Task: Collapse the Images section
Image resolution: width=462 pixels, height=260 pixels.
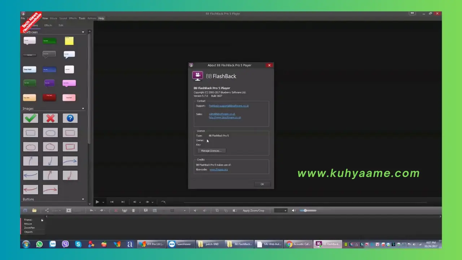Action: coord(83,109)
